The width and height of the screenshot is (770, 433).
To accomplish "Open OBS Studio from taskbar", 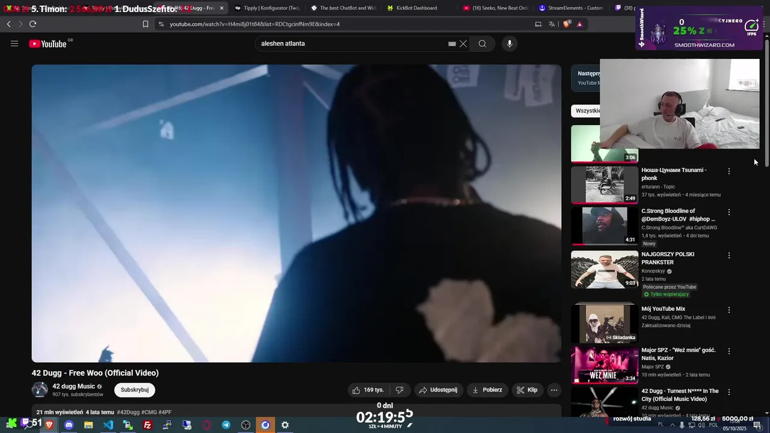I will point(245,425).
